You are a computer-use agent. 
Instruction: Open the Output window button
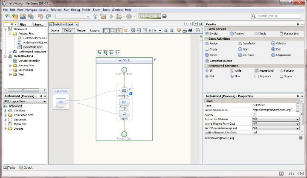point(26,168)
